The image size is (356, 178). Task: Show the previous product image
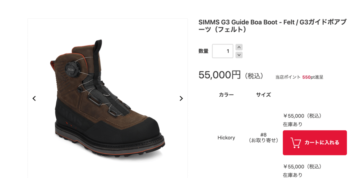pyautogui.click(x=34, y=98)
